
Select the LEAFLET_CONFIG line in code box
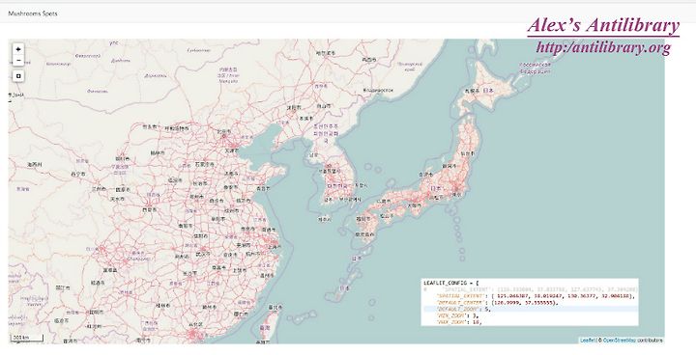point(451,283)
